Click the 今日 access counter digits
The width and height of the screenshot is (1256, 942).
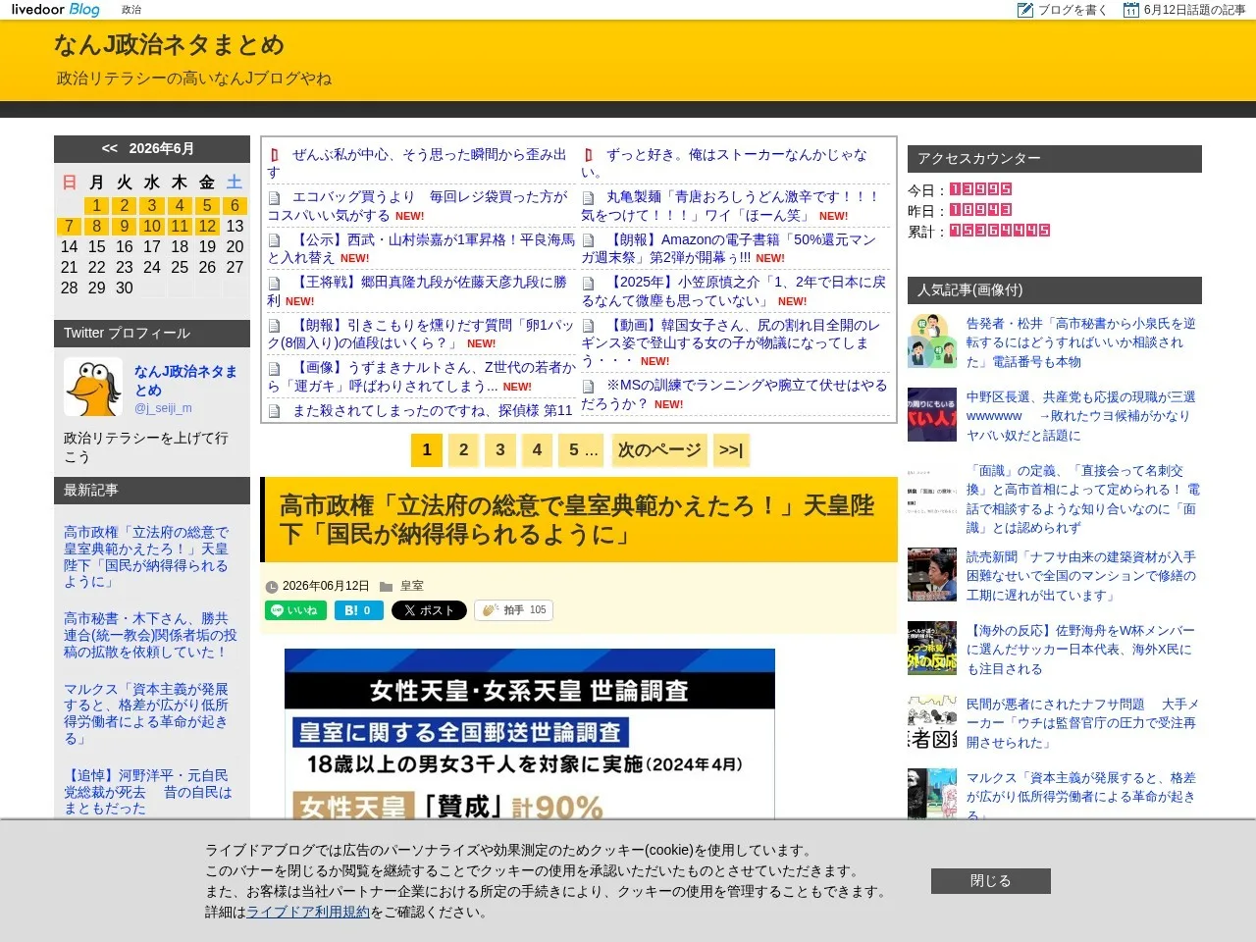tap(980, 189)
